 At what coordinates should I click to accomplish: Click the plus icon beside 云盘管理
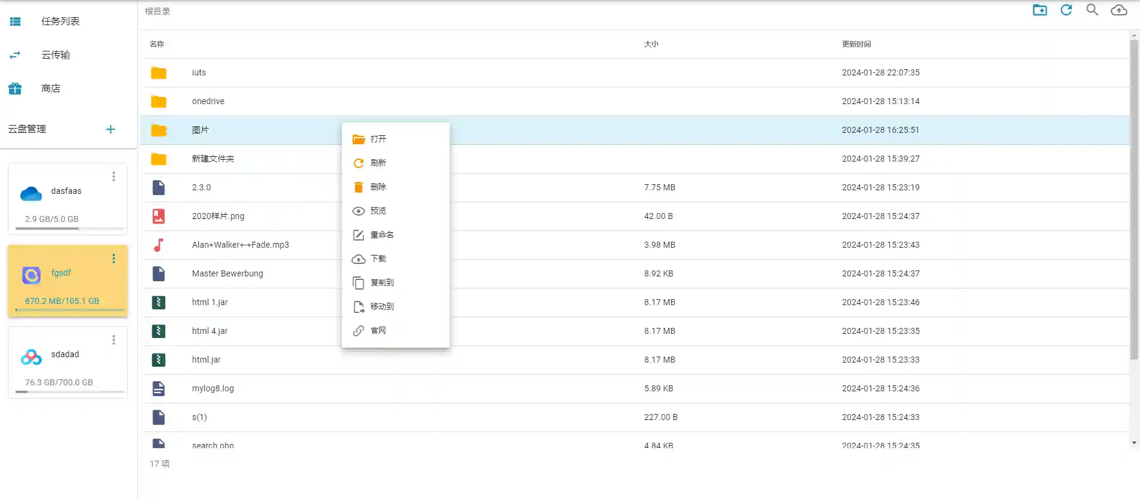(111, 129)
